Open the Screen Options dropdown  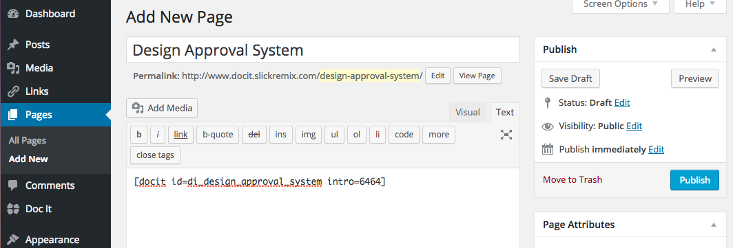620,5
